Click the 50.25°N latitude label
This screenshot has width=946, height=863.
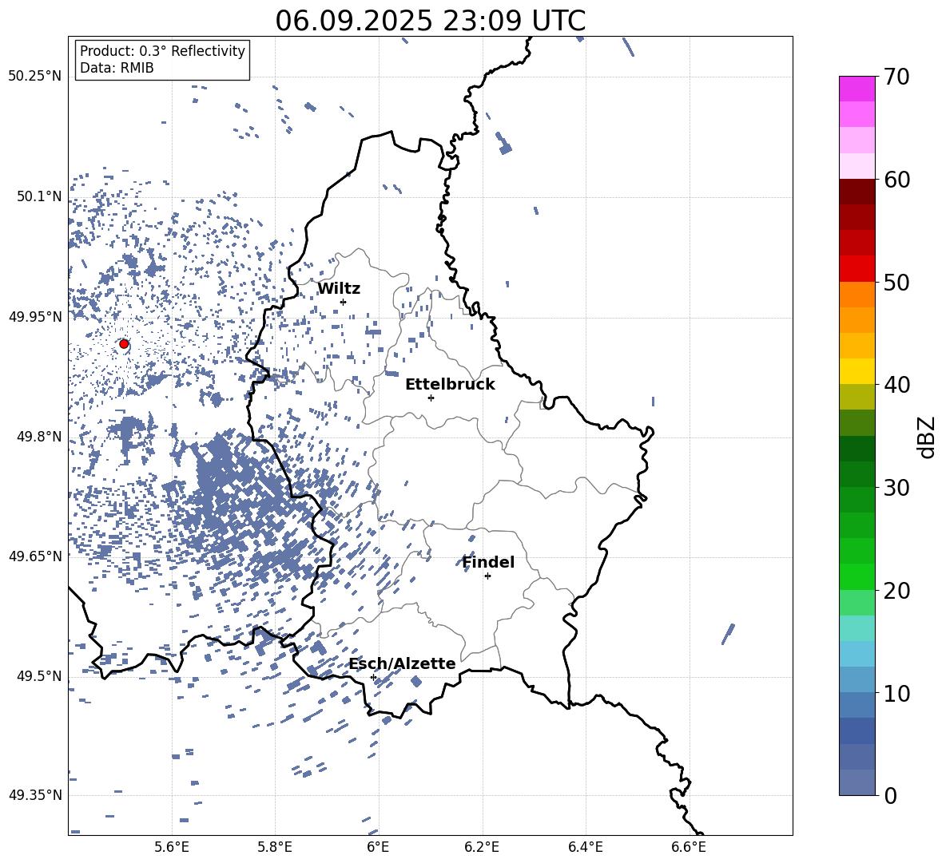(35, 77)
